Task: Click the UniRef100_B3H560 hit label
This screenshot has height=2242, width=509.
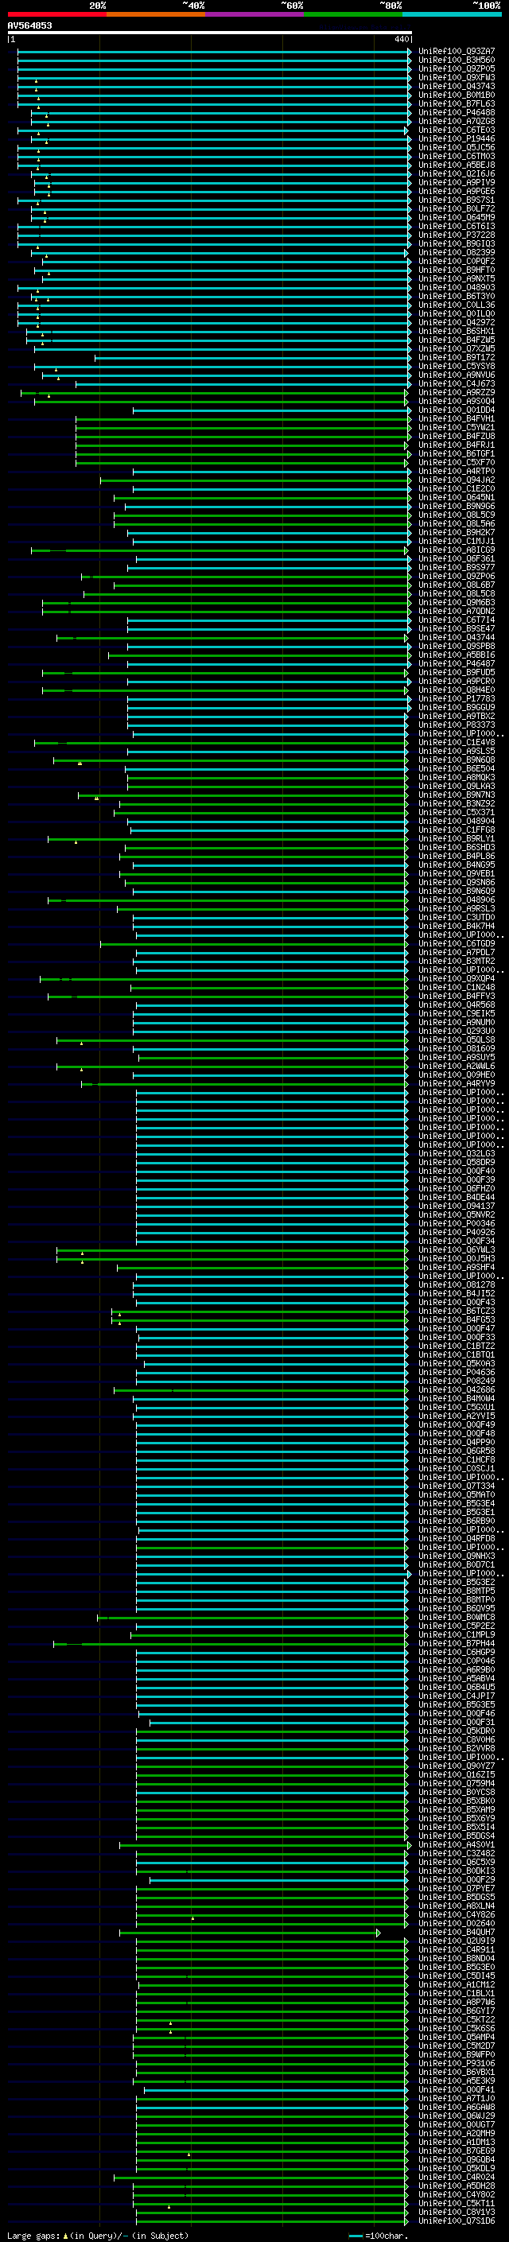Action: click(457, 60)
